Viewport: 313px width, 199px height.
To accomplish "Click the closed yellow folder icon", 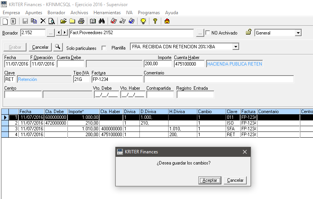I will (x=72, y=21).
